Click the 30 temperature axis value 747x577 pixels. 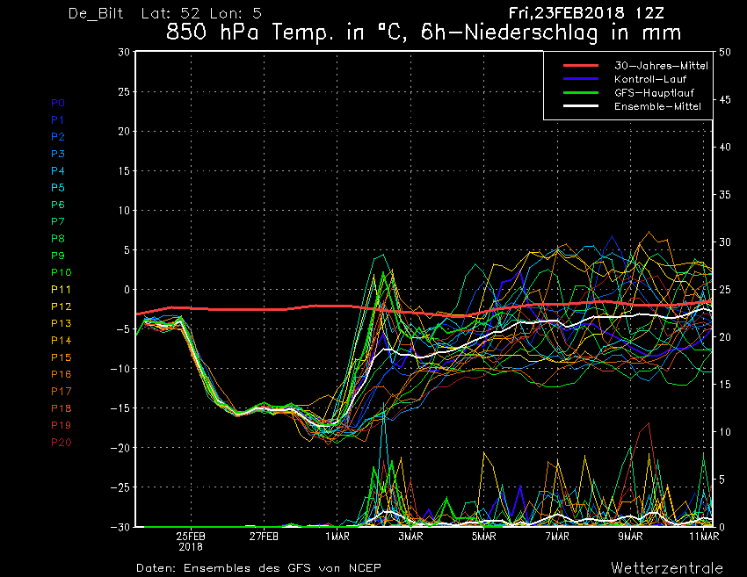124,52
